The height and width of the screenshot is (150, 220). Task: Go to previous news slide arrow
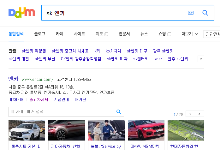[x=190, y=114]
